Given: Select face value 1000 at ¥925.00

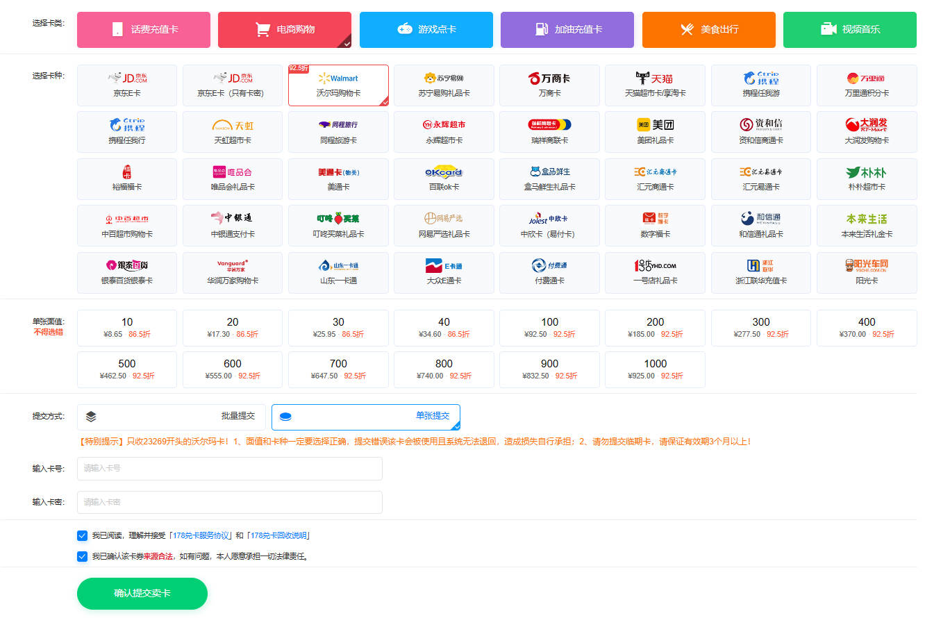Looking at the screenshot, I should pos(656,369).
